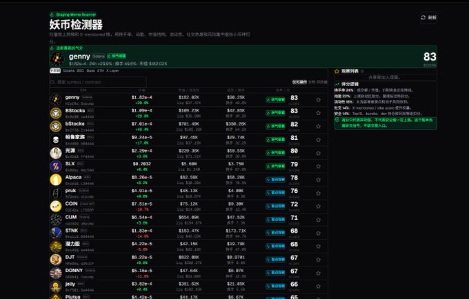Click the Plutus token name

click(x=72, y=297)
